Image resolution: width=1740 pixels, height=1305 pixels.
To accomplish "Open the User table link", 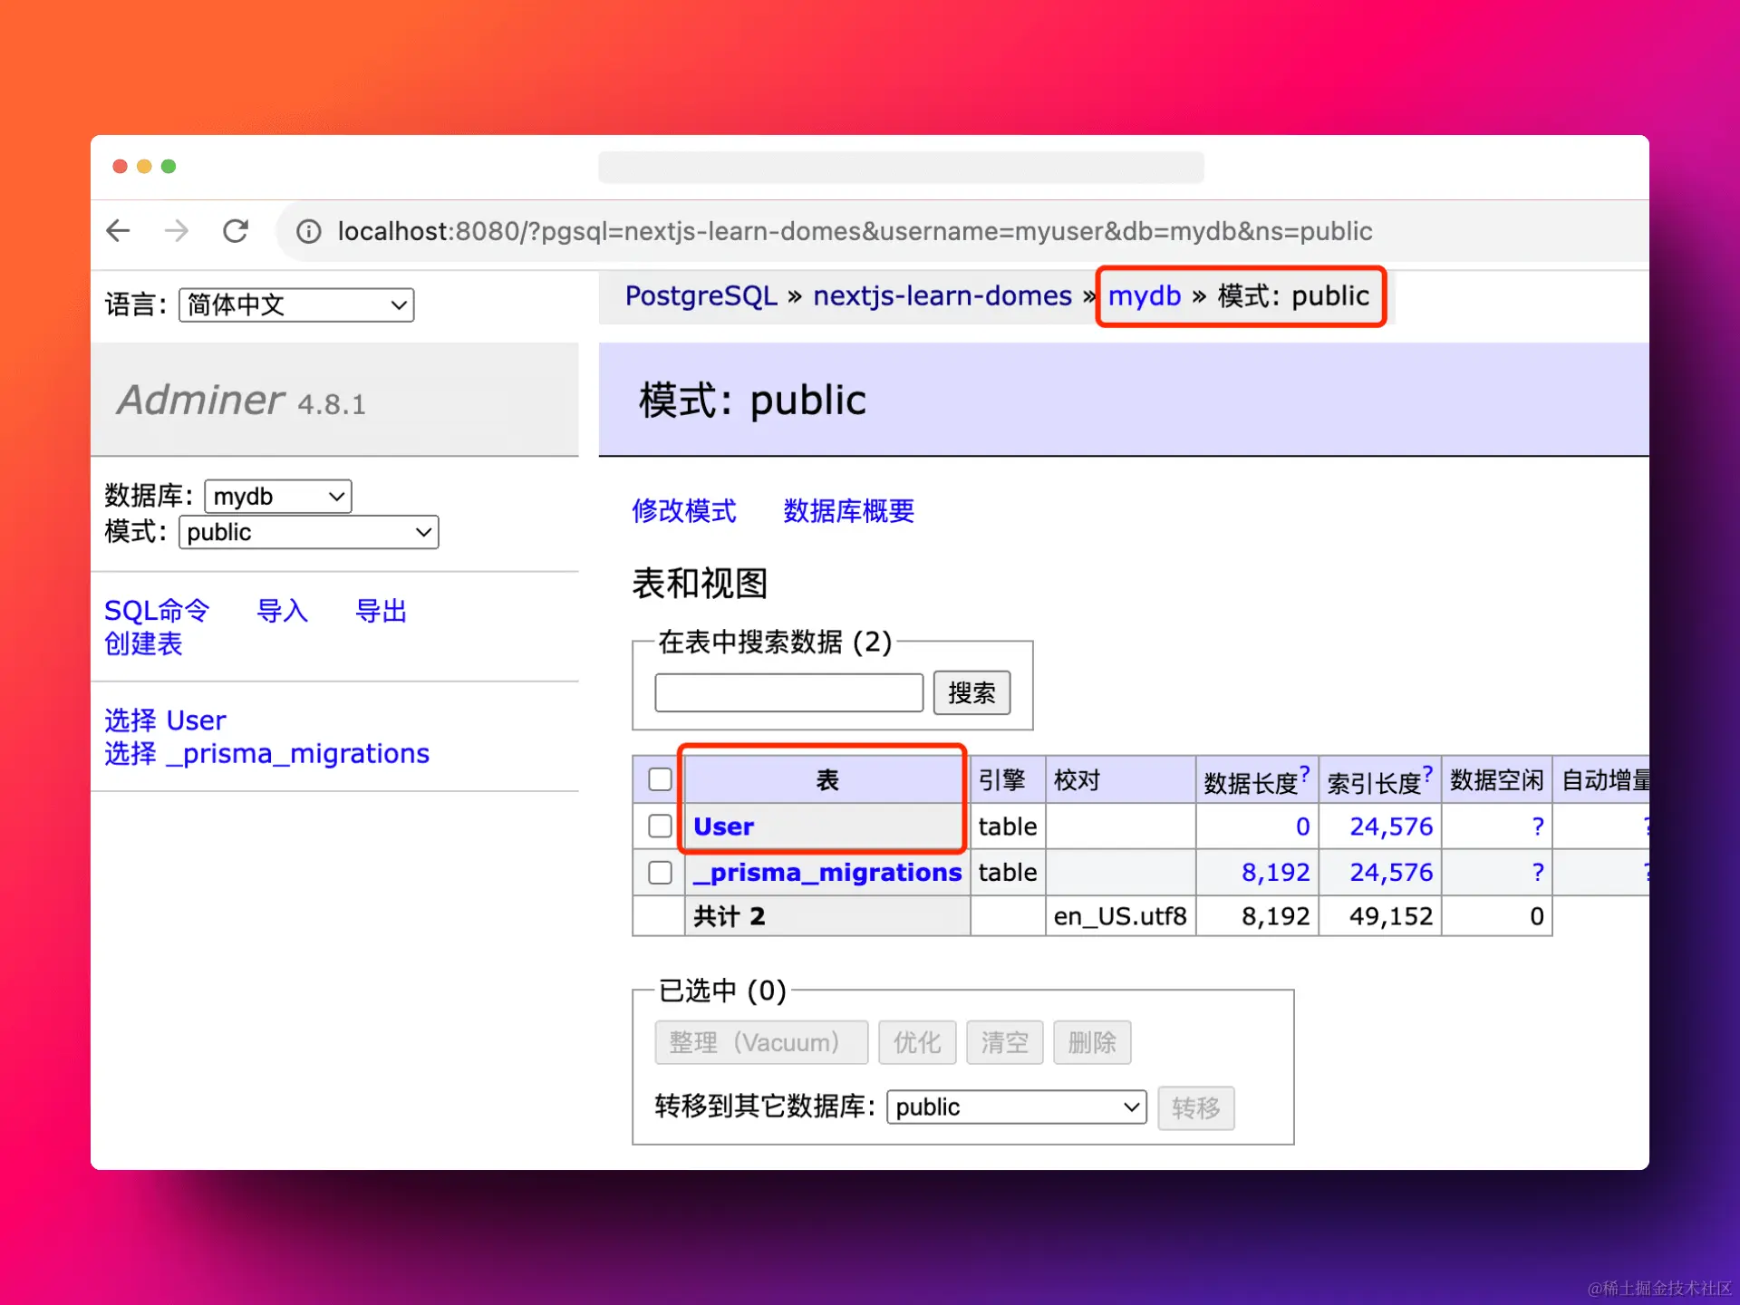I will (x=722, y=826).
